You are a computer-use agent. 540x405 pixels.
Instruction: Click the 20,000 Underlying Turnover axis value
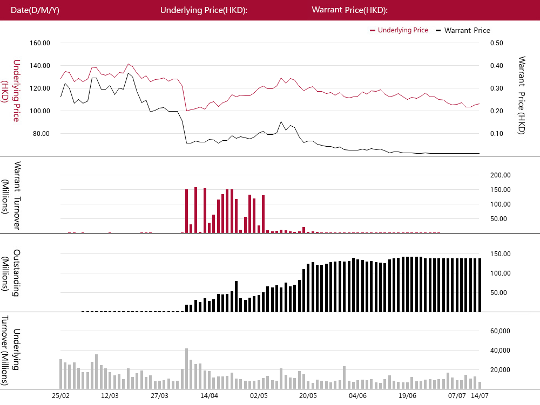pyautogui.click(x=501, y=370)
